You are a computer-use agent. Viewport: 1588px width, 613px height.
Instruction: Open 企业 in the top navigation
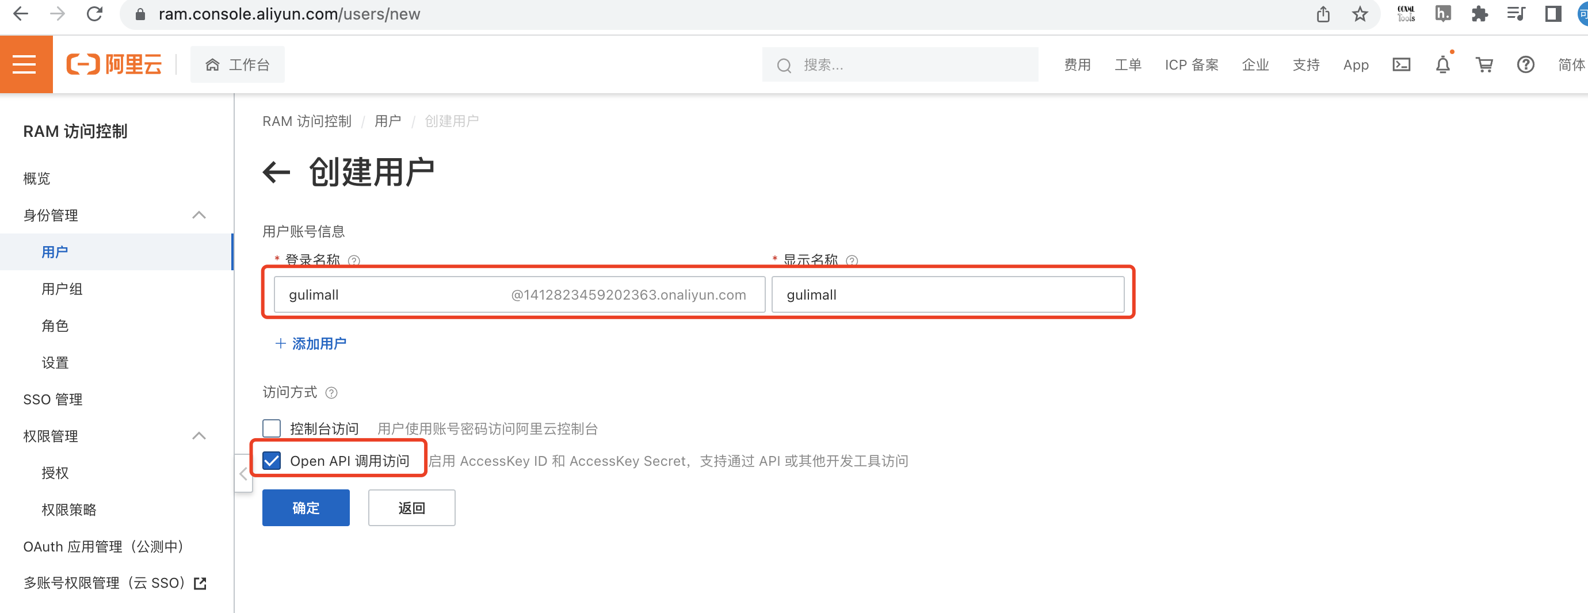click(x=1255, y=64)
